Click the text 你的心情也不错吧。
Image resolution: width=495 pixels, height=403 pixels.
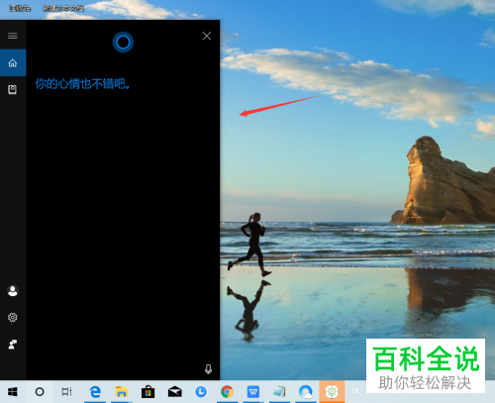pyautogui.click(x=82, y=84)
